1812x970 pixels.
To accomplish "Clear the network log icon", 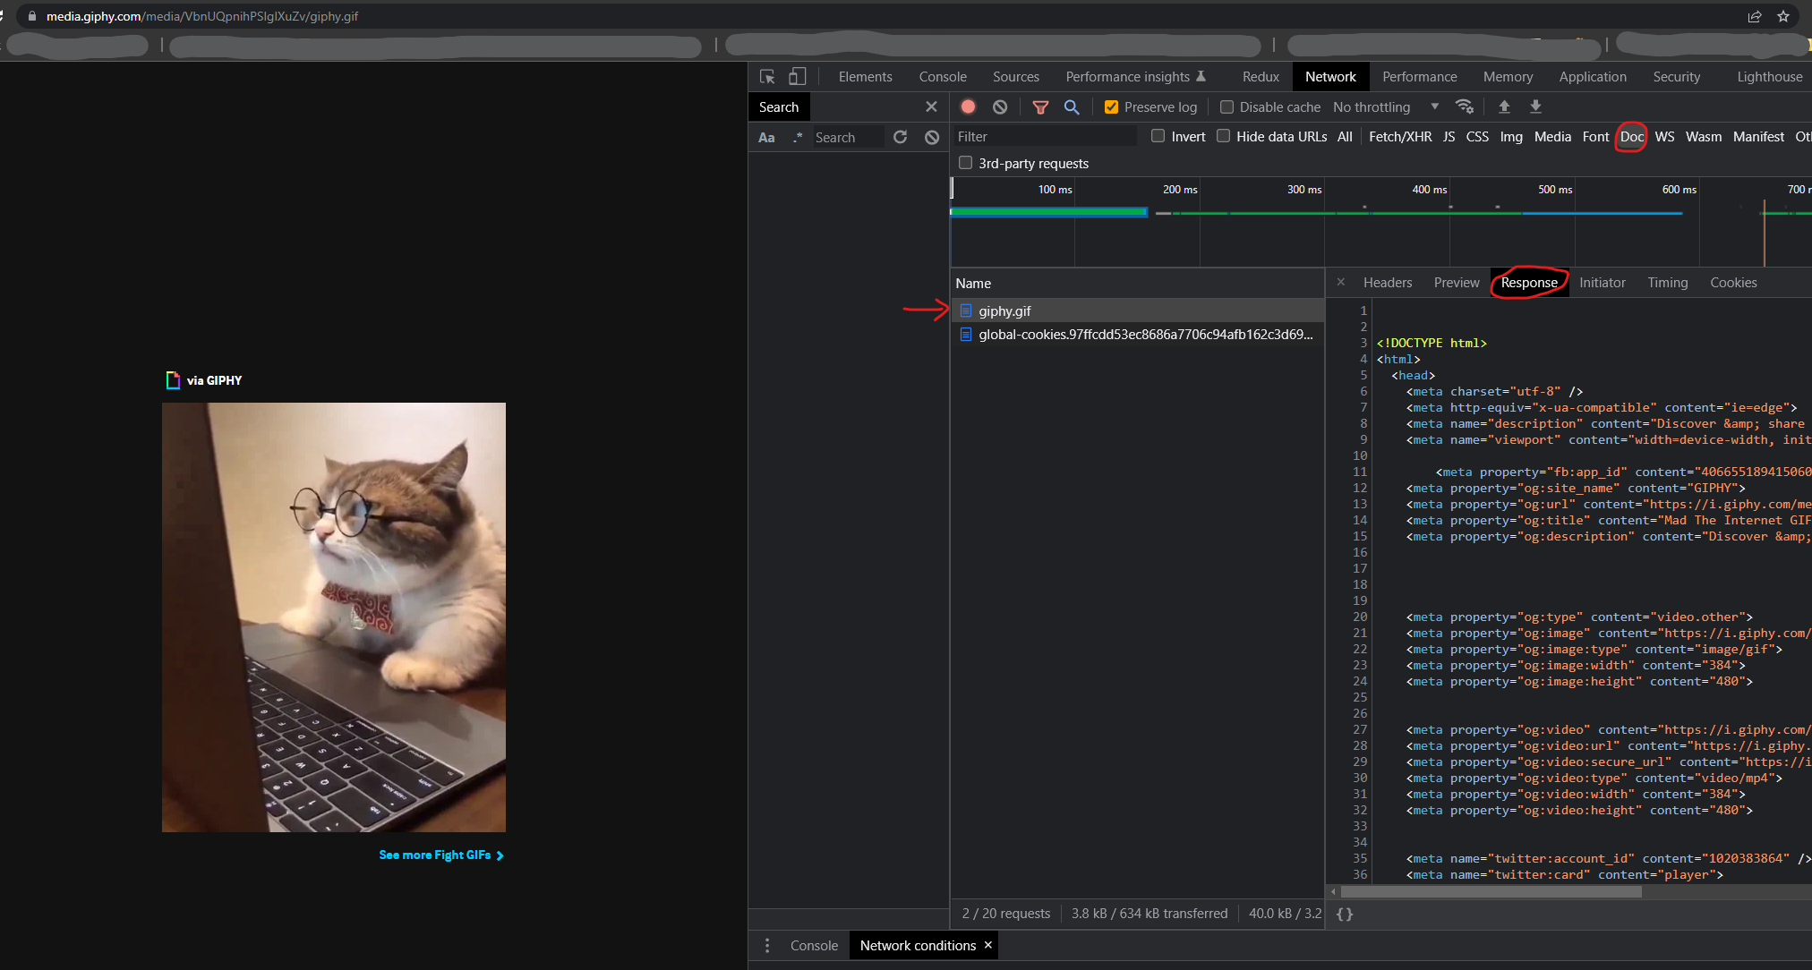I will [1000, 106].
